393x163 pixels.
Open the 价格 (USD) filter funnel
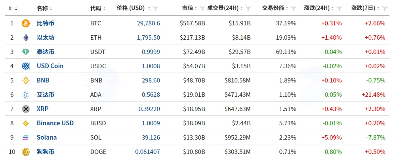[155, 8]
